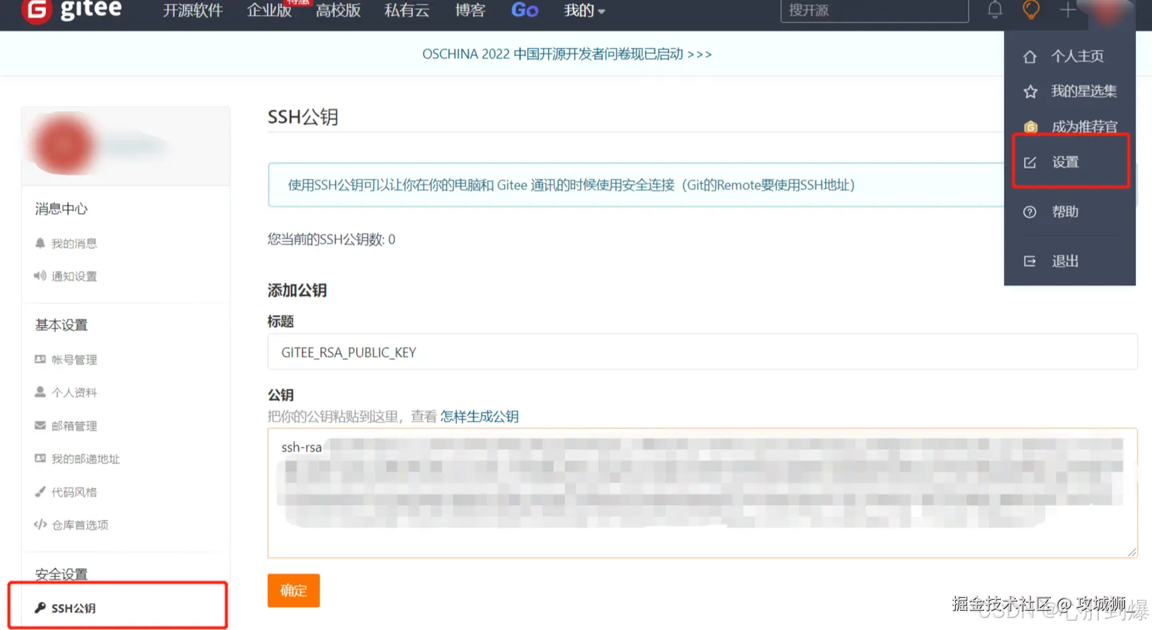Click the 退出 logout icon

tap(1029, 261)
